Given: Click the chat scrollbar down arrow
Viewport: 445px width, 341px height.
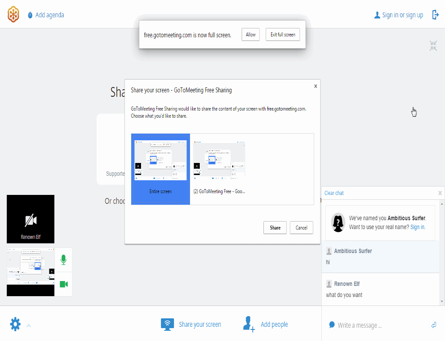Looking at the screenshot, I should coord(442,301).
